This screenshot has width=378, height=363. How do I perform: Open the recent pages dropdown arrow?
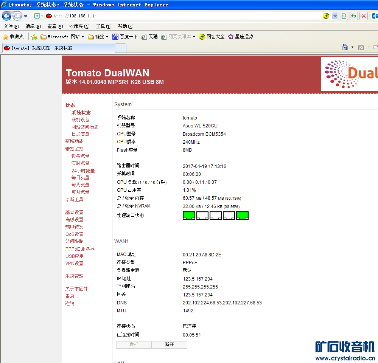coord(26,16)
